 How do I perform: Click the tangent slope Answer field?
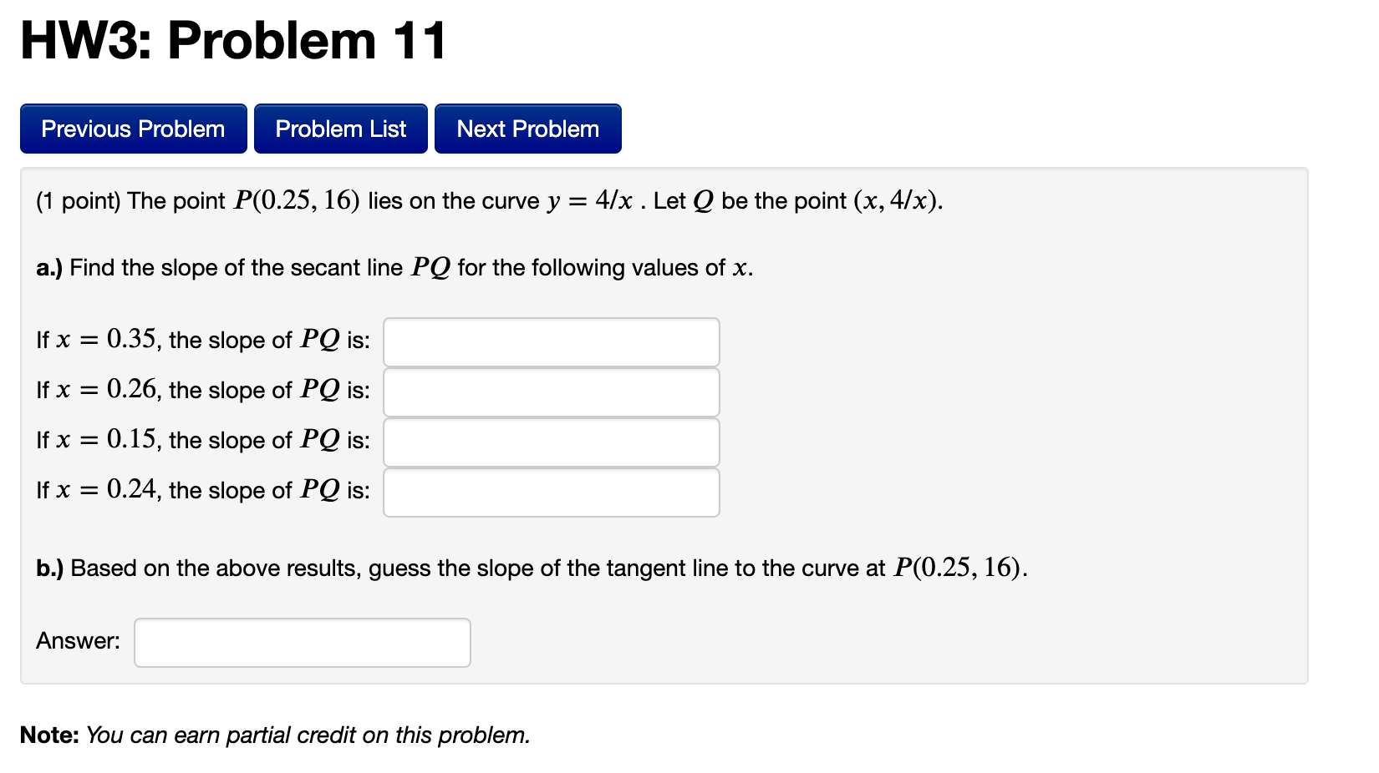[301, 642]
